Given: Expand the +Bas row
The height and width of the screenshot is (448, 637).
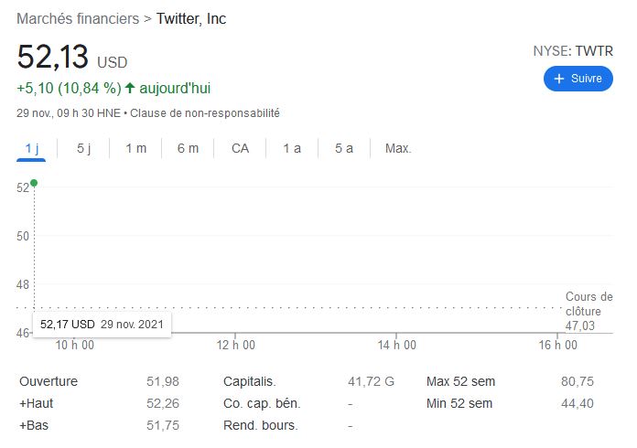Looking at the screenshot, I should [x=34, y=425].
